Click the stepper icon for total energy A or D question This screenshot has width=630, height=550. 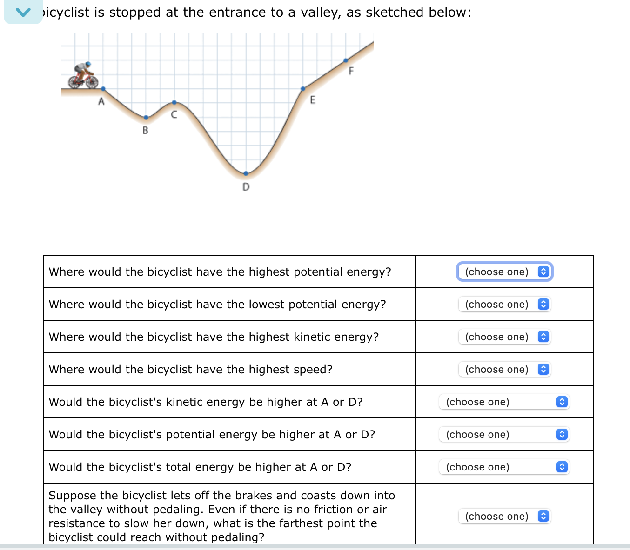tap(562, 467)
